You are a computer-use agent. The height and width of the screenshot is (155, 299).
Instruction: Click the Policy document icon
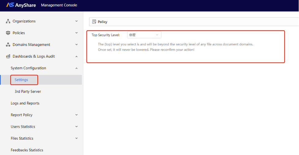[x=94, y=22]
